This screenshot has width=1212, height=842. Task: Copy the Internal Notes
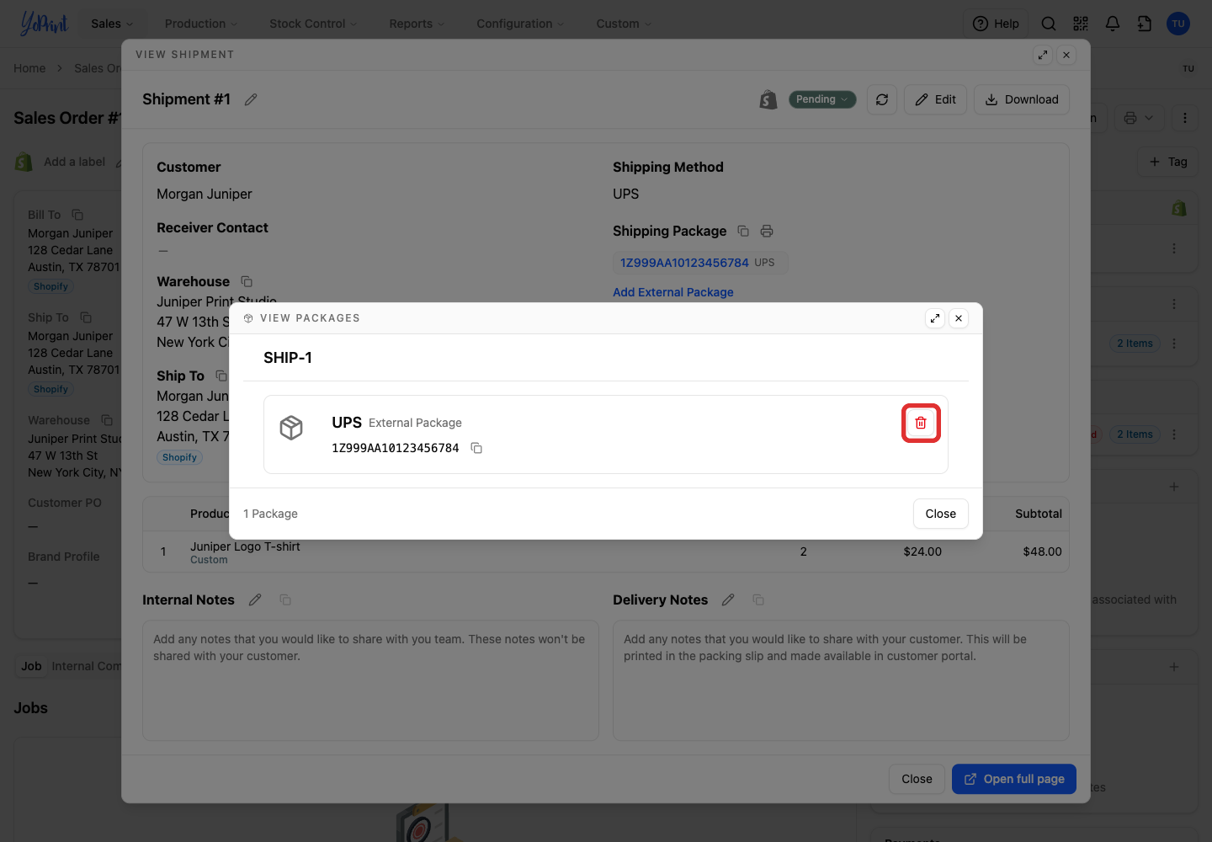(285, 600)
